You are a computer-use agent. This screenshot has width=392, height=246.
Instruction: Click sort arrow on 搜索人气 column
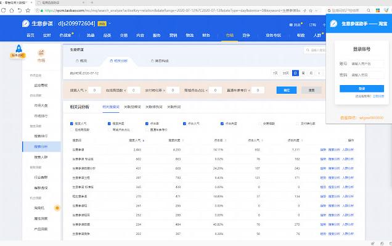[x=144, y=141]
